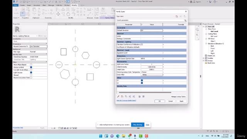Open the Manage ribbon tab
This screenshot has height=139, width=247.
51,5
